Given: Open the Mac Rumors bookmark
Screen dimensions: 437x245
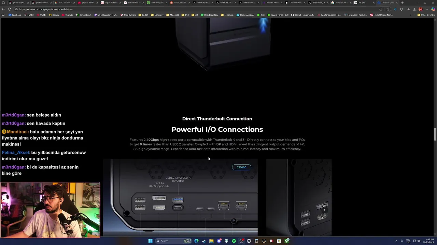Looking at the screenshot, I should [x=128, y=15].
